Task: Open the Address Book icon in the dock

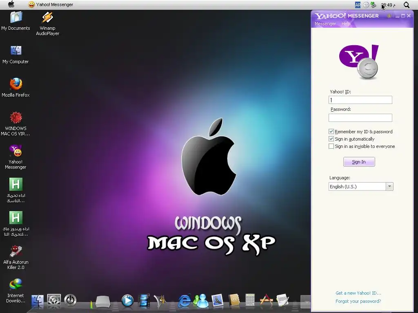Action: (x=234, y=301)
